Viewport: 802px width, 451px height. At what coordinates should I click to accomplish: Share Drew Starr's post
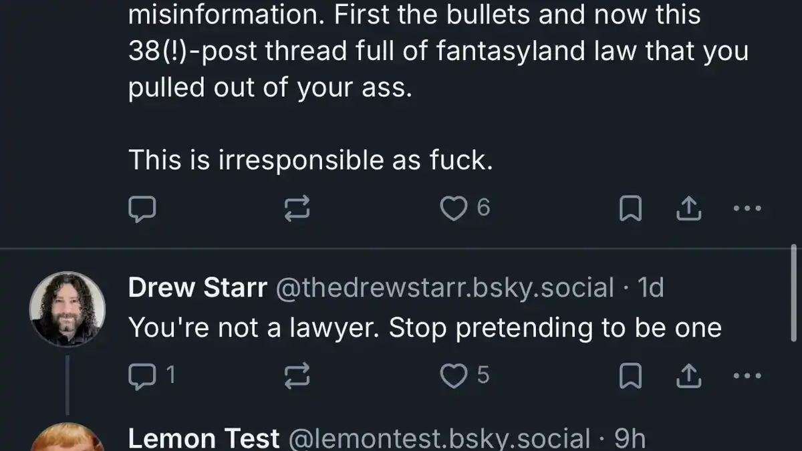[x=688, y=376]
